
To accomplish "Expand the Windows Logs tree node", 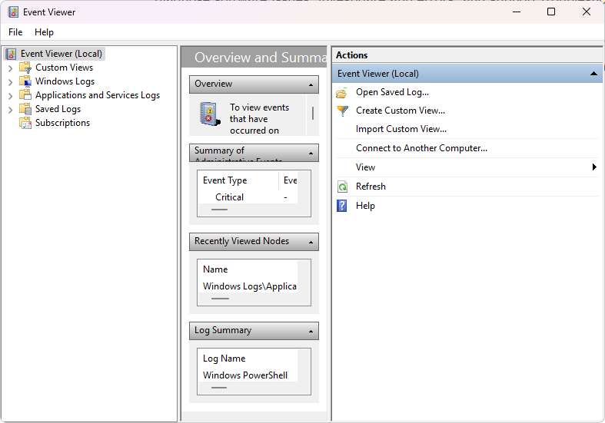I will pyautogui.click(x=10, y=81).
